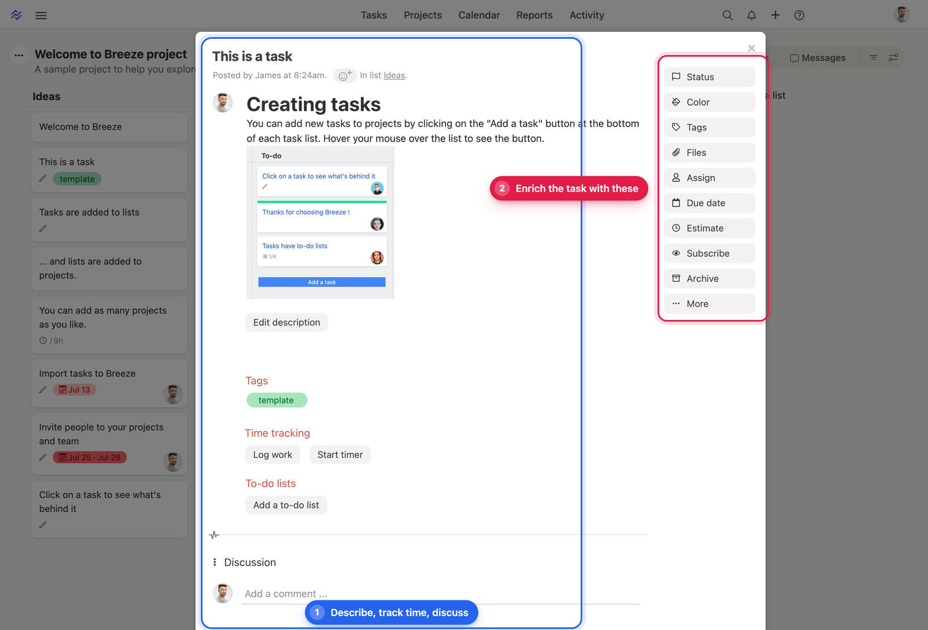Follow the Ideas list link
Image resolution: width=928 pixels, height=630 pixels.
(x=394, y=75)
